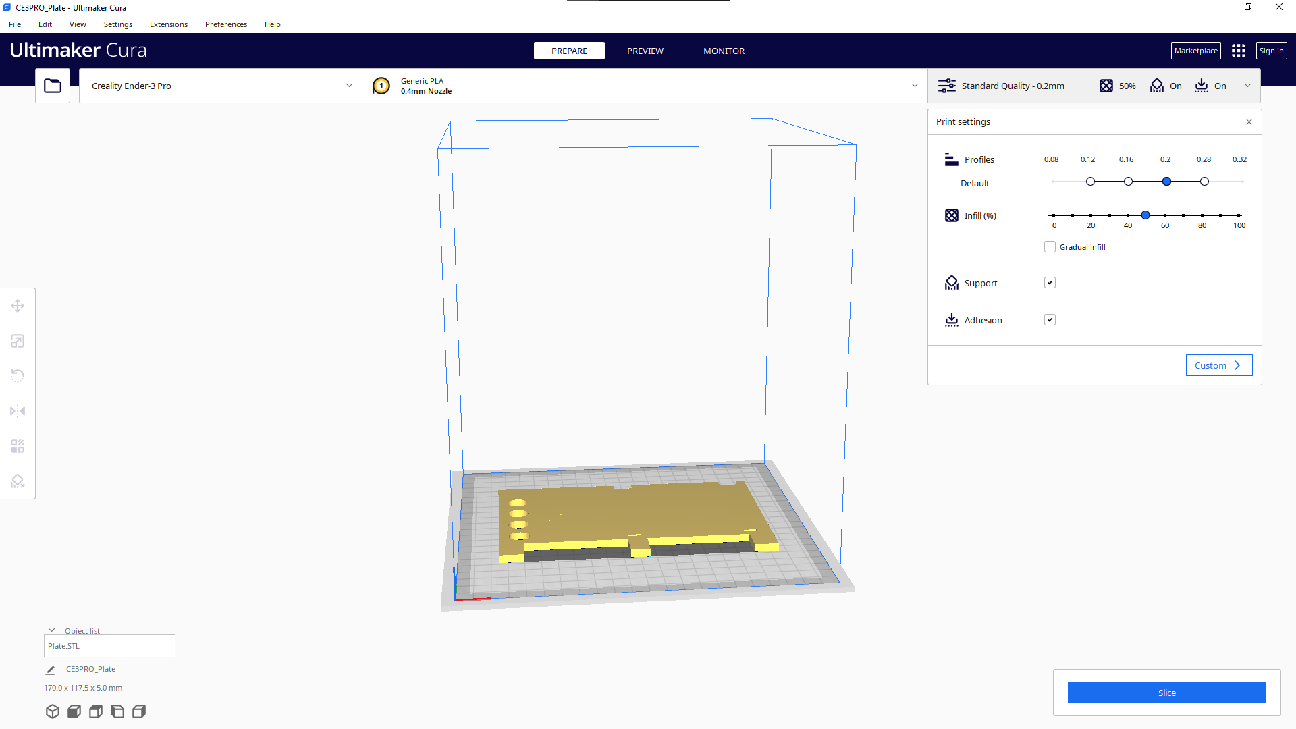Click the Slice button
The height and width of the screenshot is (729, 1296).
(x=1166, y=693)
